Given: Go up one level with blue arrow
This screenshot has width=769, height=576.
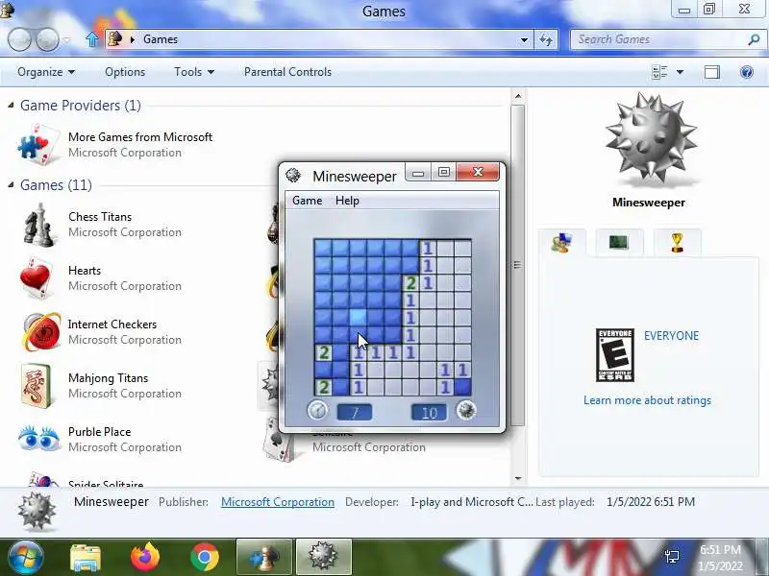Looking at the screenshot, I should click(91, 39).
